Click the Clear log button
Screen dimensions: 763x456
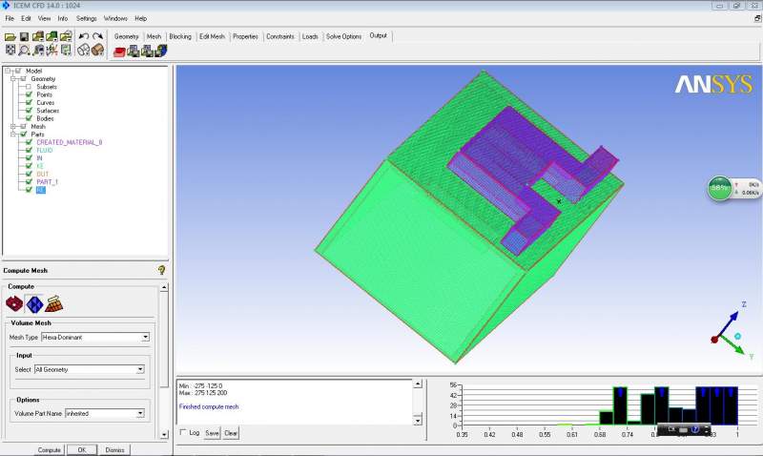[x=231, y=433]
